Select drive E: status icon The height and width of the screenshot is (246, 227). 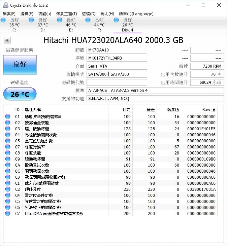click(x=60, y=20)
